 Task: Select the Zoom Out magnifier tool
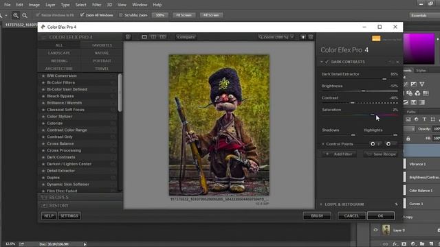pyautogui.click(x=25, y=15)
